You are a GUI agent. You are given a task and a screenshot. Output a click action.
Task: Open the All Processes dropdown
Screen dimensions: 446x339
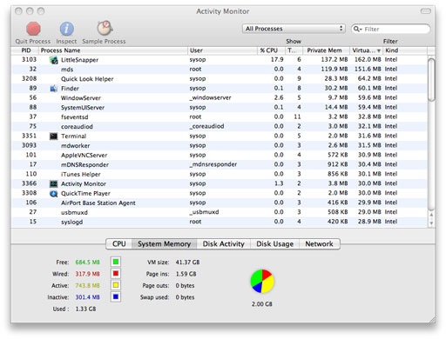294,29
